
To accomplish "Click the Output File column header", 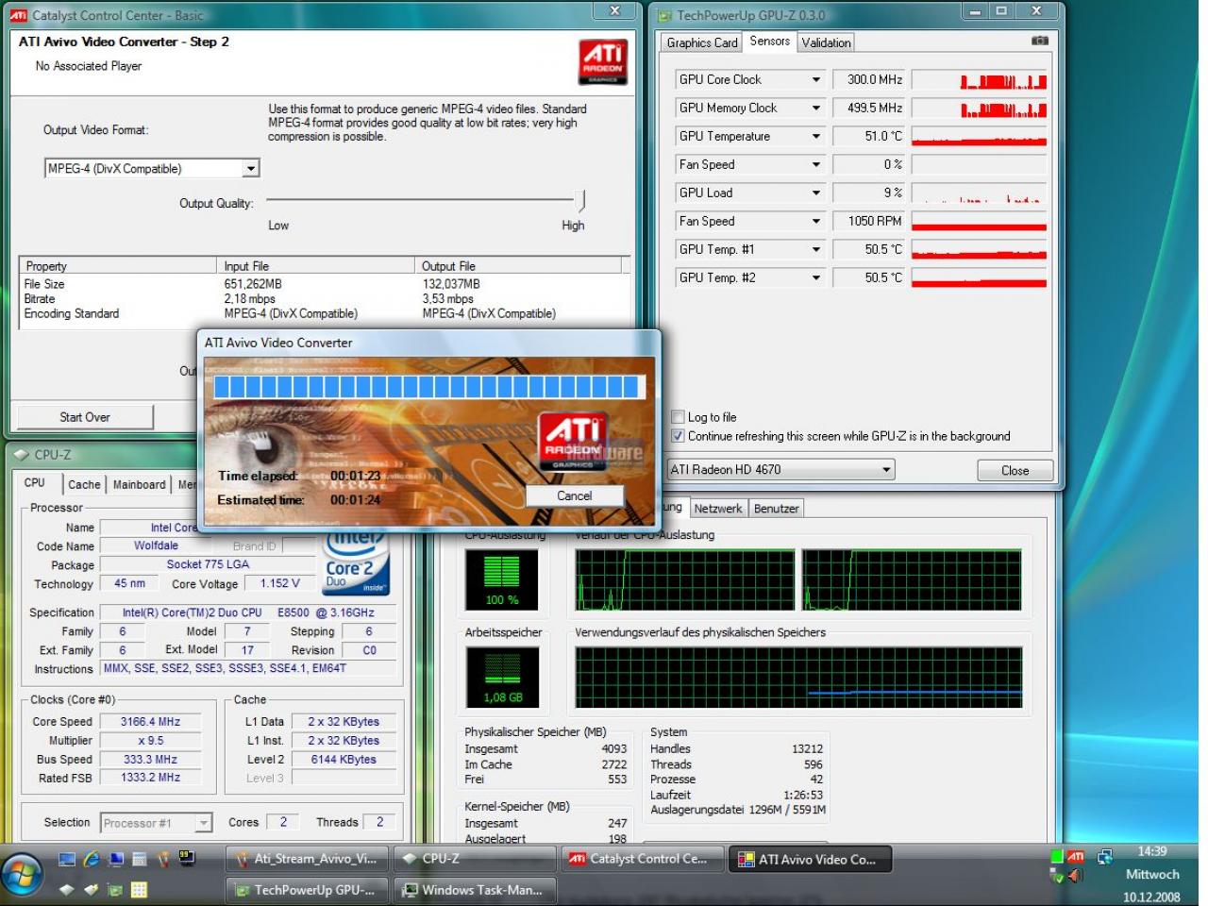I will pyautogui.click(x=519, y=266).
